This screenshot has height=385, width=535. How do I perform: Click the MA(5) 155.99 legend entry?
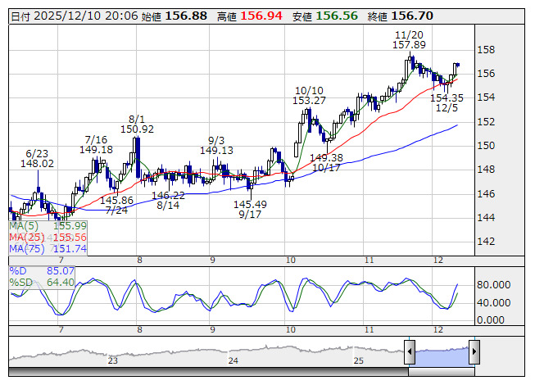point(48,226)
